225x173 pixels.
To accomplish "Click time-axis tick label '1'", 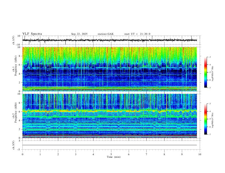I will pos(40,154).
